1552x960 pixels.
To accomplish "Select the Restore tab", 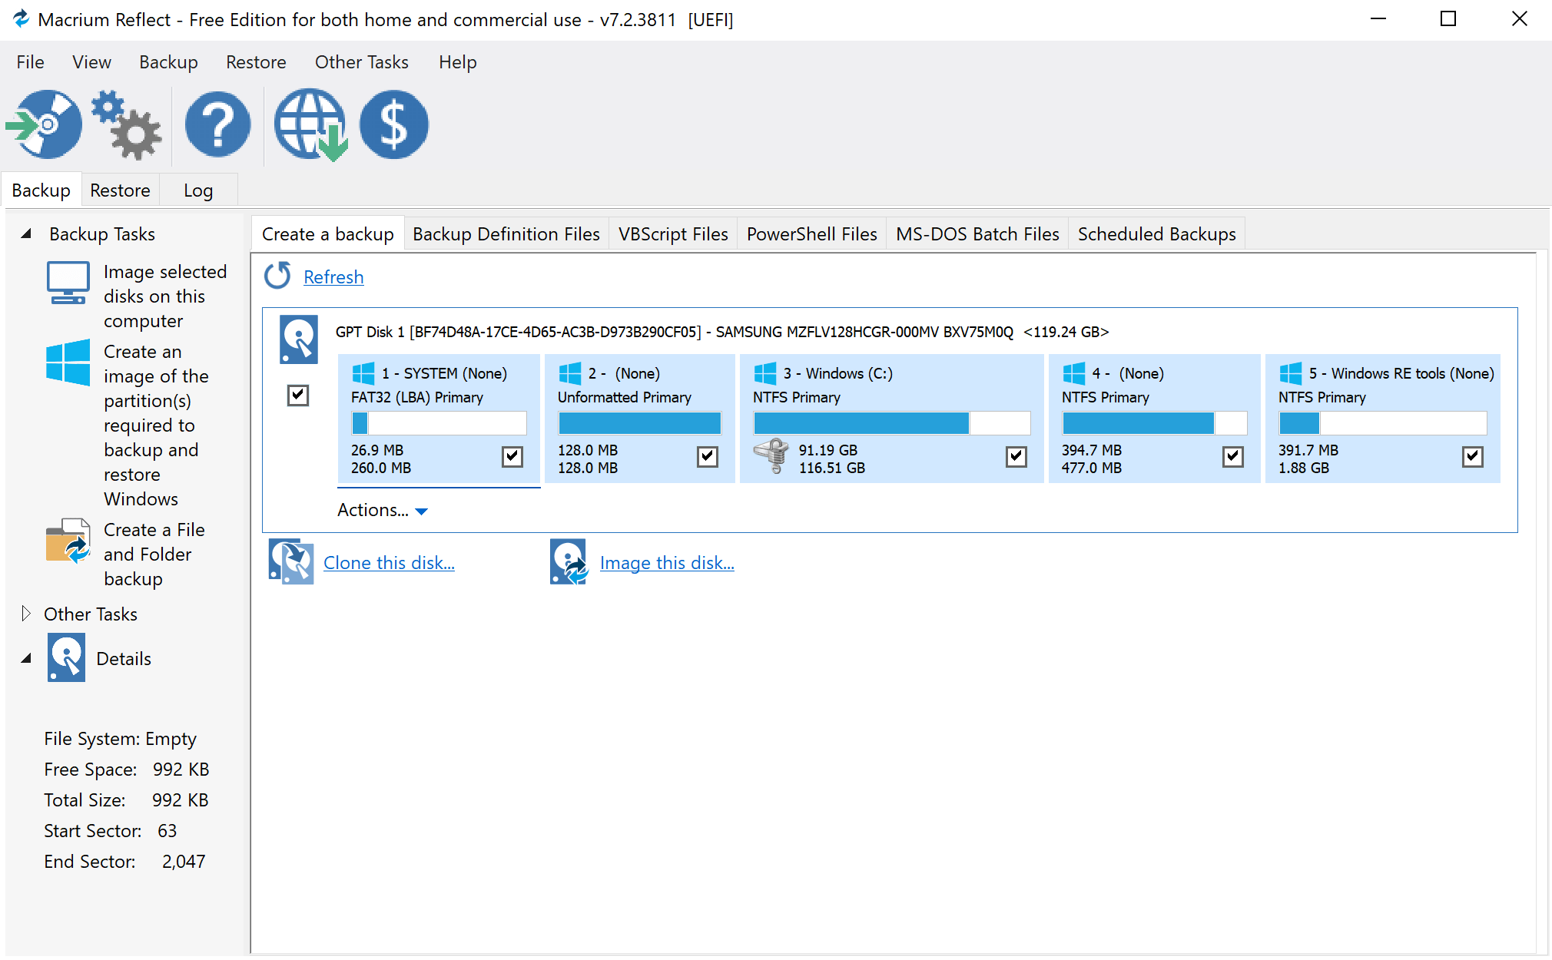I will (120, 188).
